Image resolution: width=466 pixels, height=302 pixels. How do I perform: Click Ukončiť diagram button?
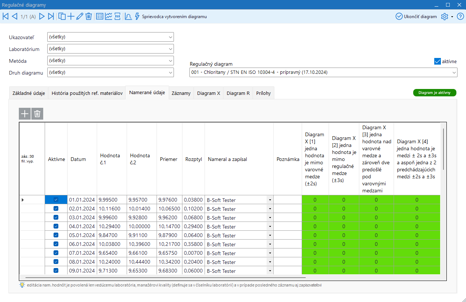(416, 17)
